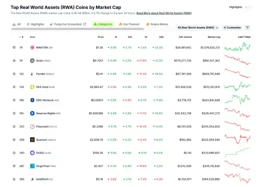Screen dimensions: 264x187
Task: Sort by the 30d column header
Action: click(161, 37)
